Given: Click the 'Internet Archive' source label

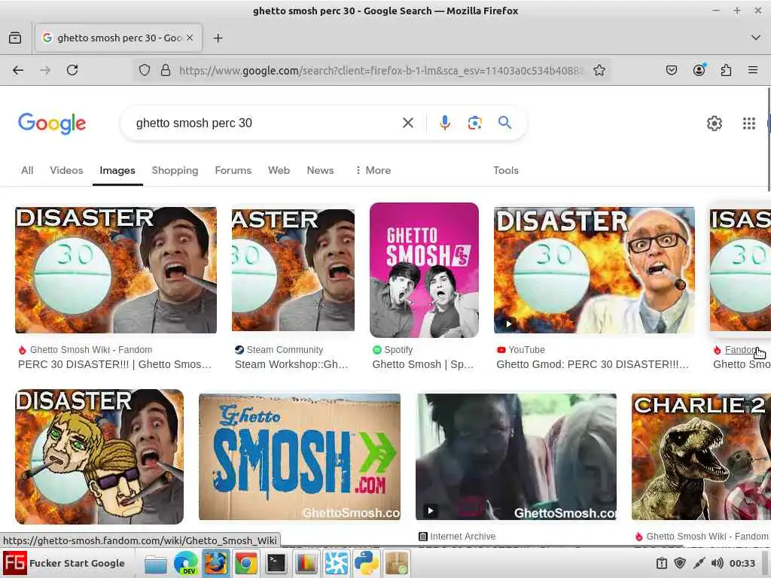Looking at the screenshot, I should tap(463, 537).
